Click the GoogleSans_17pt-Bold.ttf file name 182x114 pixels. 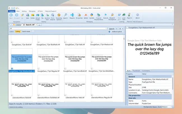(x=22, y=45)
